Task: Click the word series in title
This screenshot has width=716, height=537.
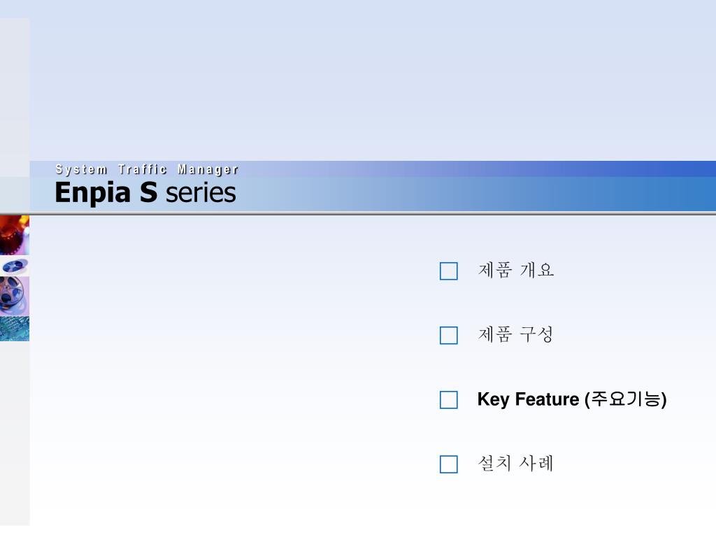Action: coord(201,194)
